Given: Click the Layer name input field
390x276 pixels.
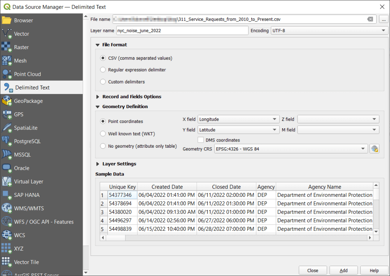Looking at the screenshot, I should pyautogui.click(x=182, y=30).
